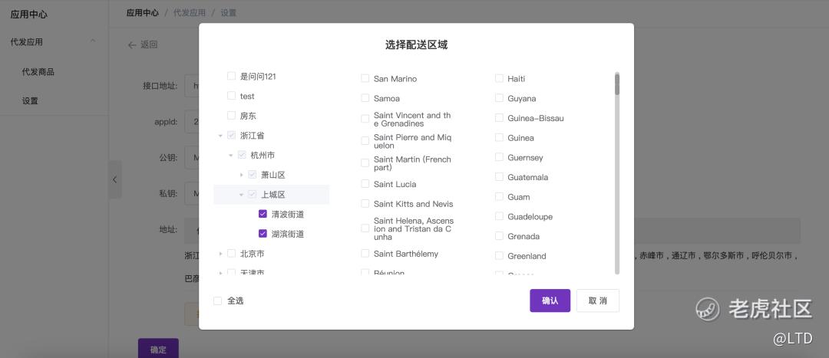
Task: Toggle the 上城区 checkbox
Action: [253, 194]
